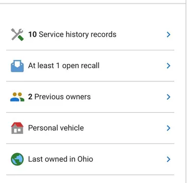Click the green globe last owned icon

pos(17,159)
